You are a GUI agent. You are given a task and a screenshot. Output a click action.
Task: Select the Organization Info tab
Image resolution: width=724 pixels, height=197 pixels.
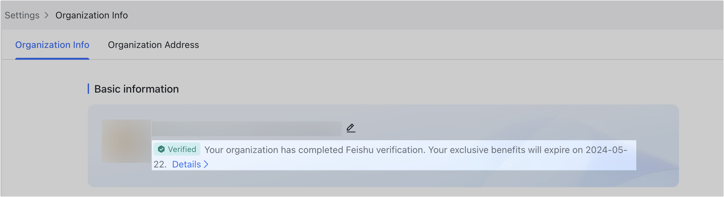[52, 45]
